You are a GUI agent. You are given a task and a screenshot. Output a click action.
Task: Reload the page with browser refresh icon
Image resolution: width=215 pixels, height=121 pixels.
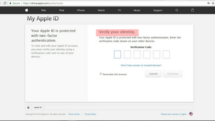point(5,3)
